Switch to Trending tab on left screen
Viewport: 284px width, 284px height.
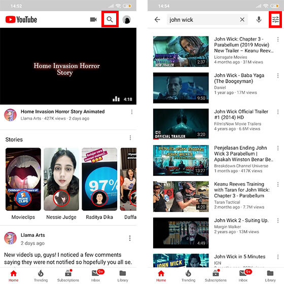point(41,276)
